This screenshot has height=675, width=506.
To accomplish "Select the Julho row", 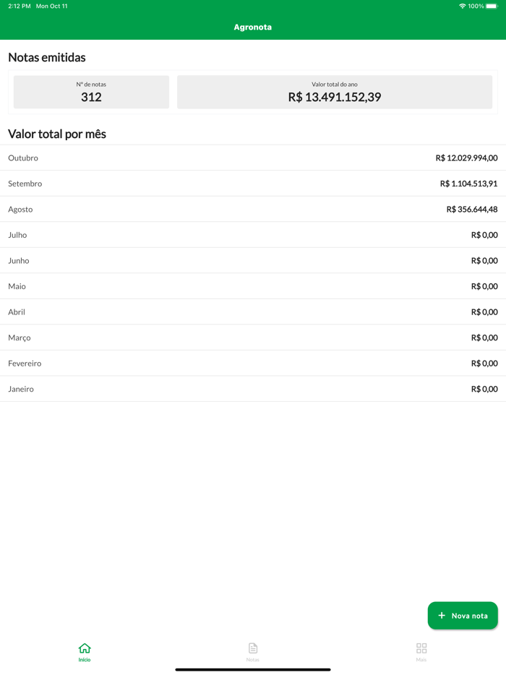I will 253,235.
